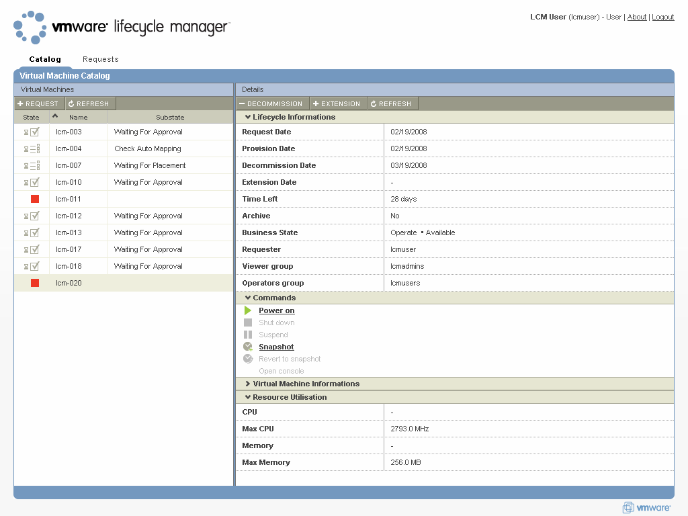Collapse the Lifecycle Informations section
688x516 pixels.
click(x=248, y=117)
